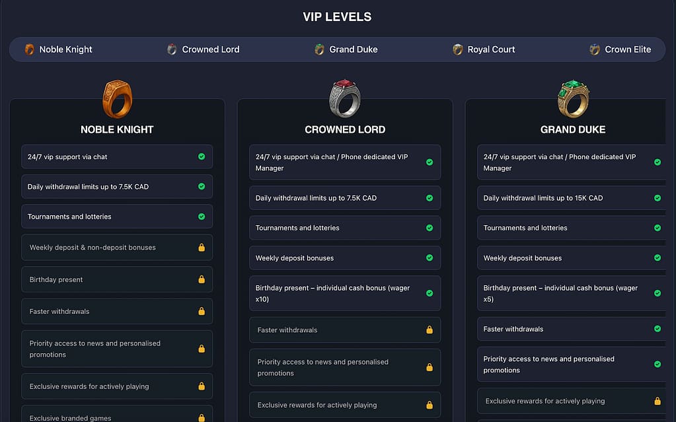This screenshot has width=676, height=422.
Task: Select the Noble Knight tab
Action: [58, 50]
